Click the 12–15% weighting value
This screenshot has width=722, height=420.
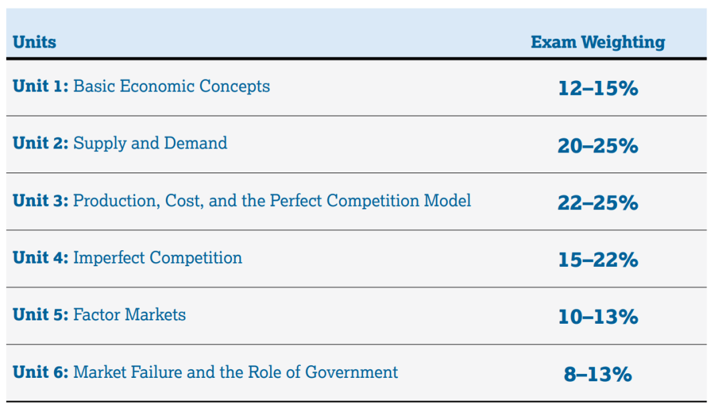point(598,88)
